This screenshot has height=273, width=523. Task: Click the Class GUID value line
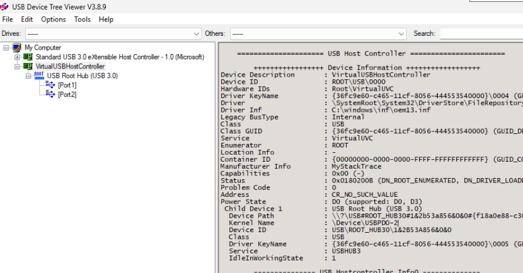[427, 131]
